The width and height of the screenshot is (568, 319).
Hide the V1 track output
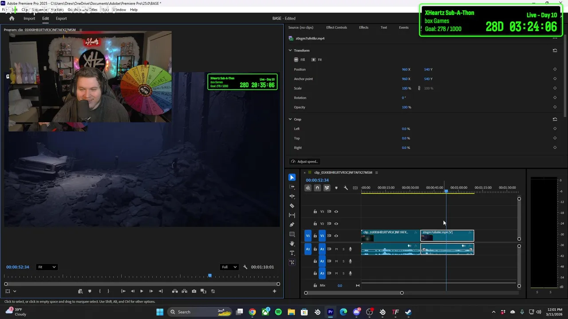tap(336, 236)
